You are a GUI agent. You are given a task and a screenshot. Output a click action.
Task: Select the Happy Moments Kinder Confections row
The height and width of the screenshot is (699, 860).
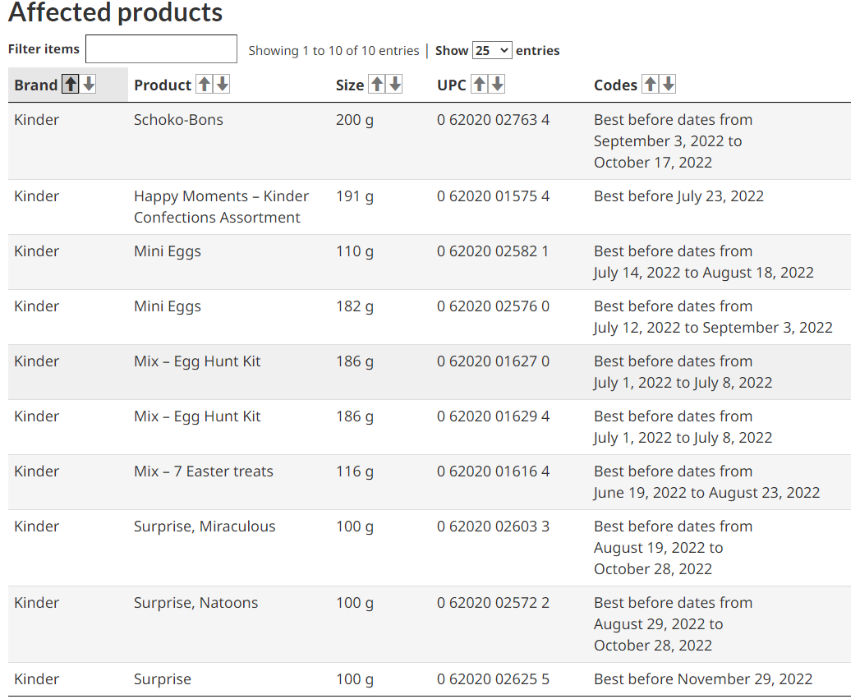[x=430, y=207]
